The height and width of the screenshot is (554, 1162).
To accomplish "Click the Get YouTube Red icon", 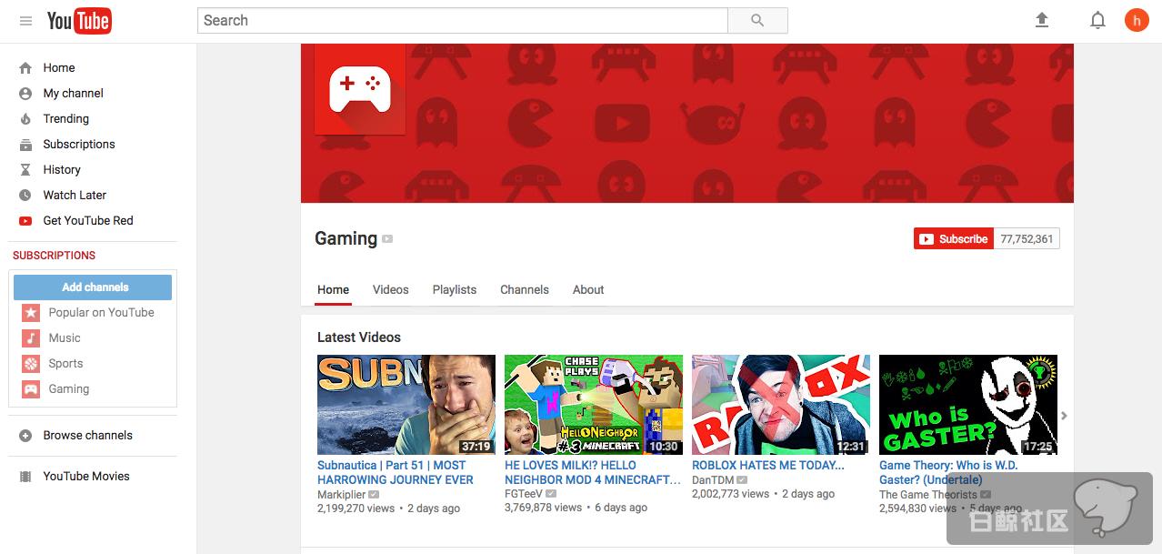I will pos(25,220).
